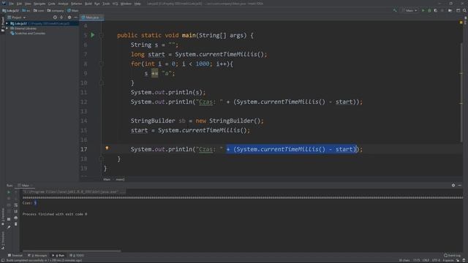Click the console horizontal scrollbar
The image size is (468, 263).
click(72, 251)
